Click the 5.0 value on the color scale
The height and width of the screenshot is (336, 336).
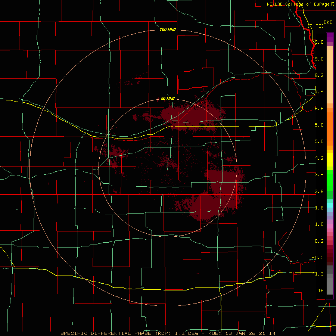(319, 141)
